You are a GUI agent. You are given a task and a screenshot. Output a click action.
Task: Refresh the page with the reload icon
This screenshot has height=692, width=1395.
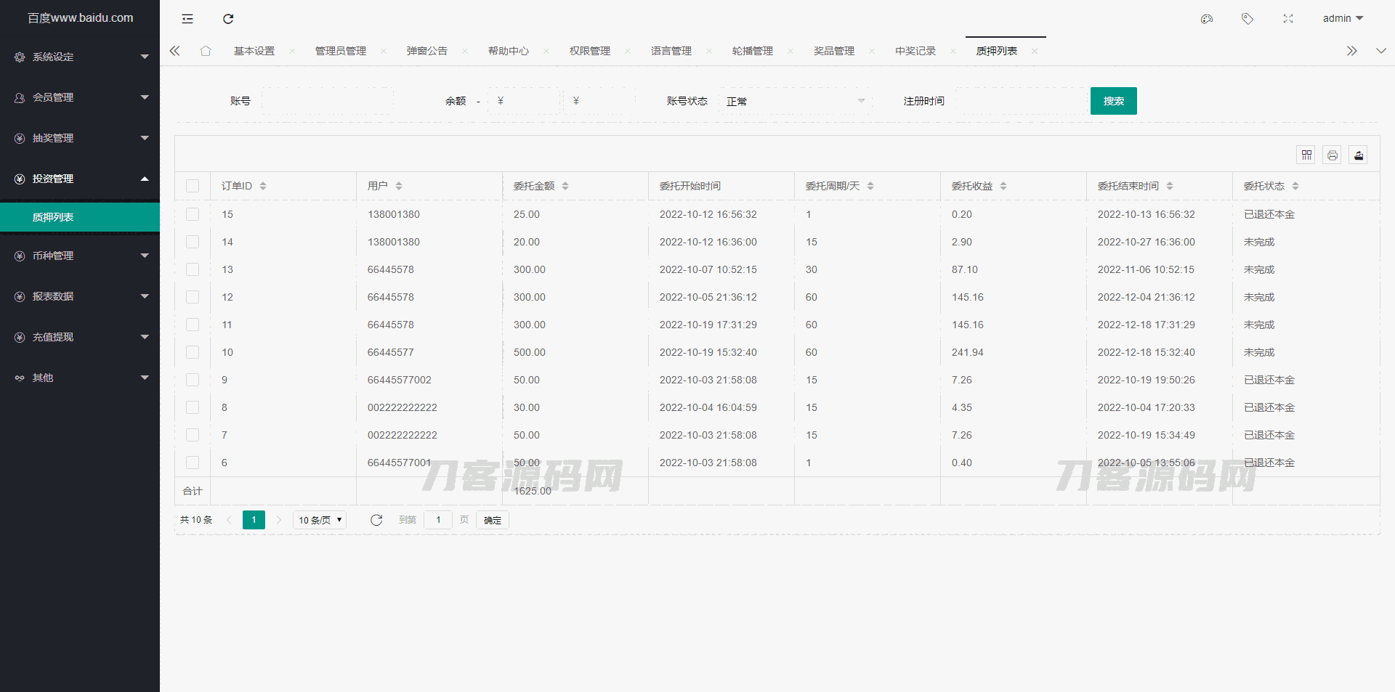(228, 19)
